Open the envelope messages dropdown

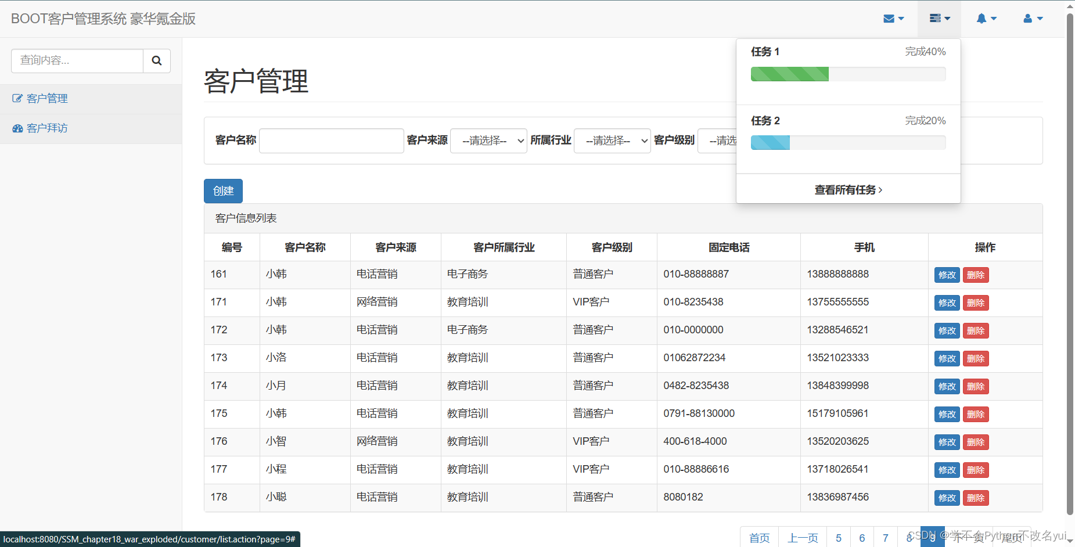893,19
